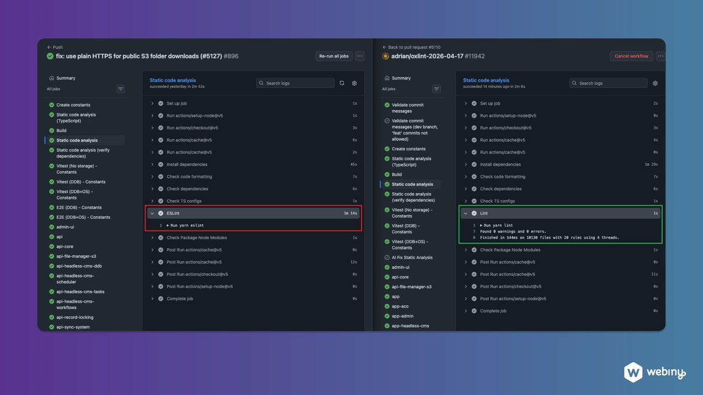The width and height of the screenshot is (703, 395).
Task: Click success icon beside fix: use plain HTTPS title
Action: (50, 56)
